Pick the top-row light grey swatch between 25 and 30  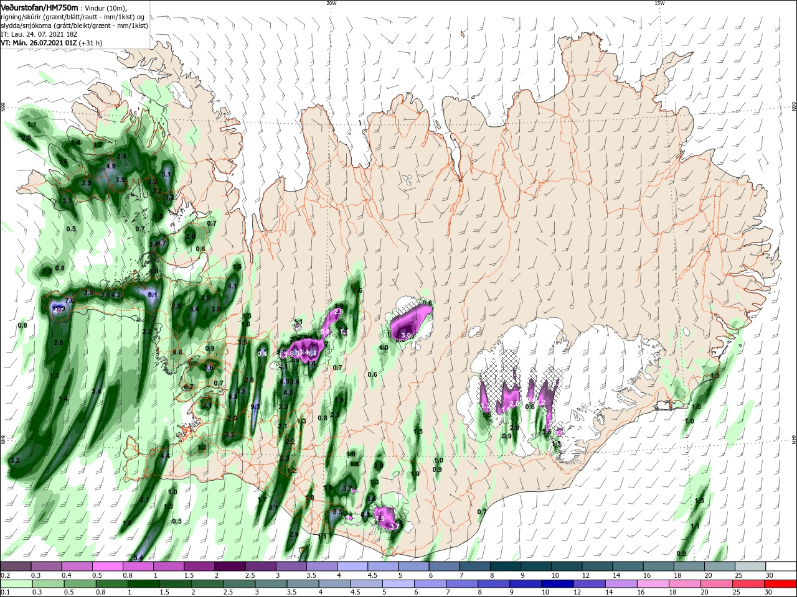pos(750,567)
